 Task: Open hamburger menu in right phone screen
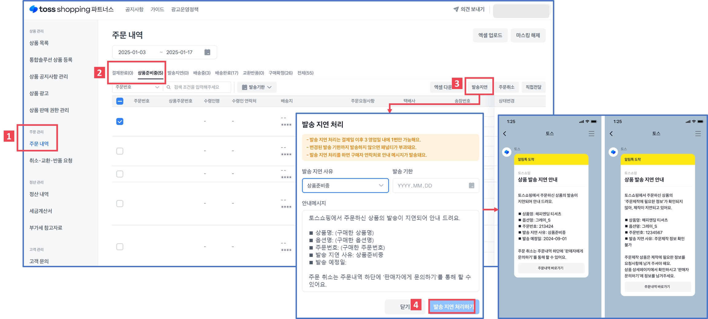(x=698, y=134)
